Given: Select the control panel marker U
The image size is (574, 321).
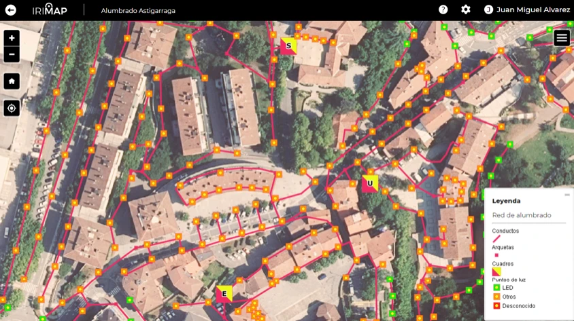Looking at the screenshot, I should pyautogui.click(x=370, y=184).
